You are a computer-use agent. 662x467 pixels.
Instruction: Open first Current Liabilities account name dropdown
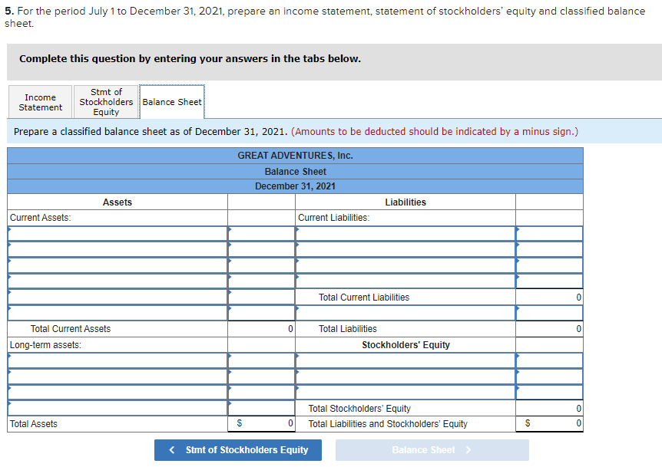coord(405,233)
